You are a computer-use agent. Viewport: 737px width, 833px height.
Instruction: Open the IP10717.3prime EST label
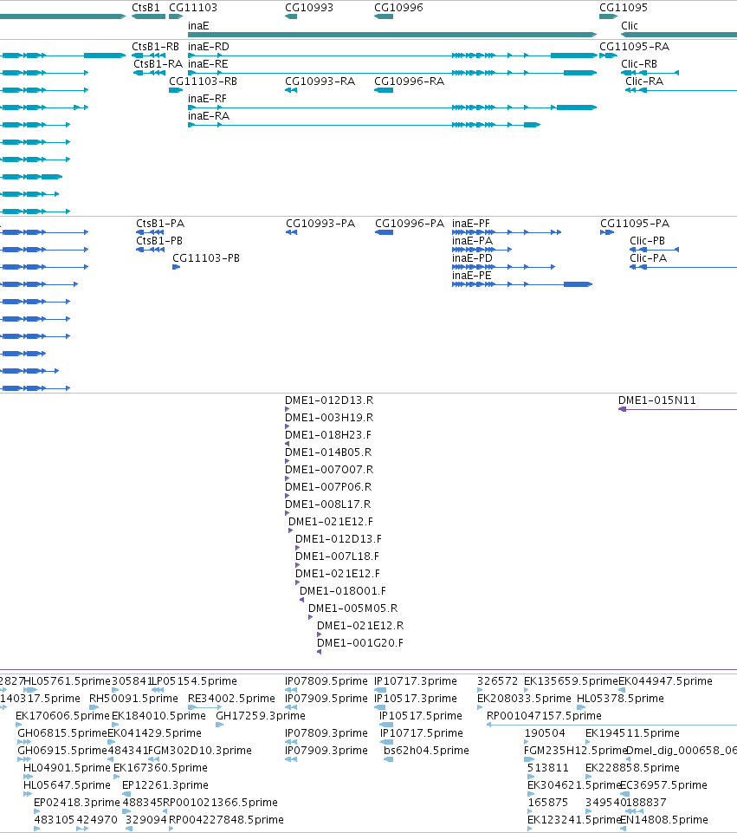pyautogui.click(x=416, y=681)
